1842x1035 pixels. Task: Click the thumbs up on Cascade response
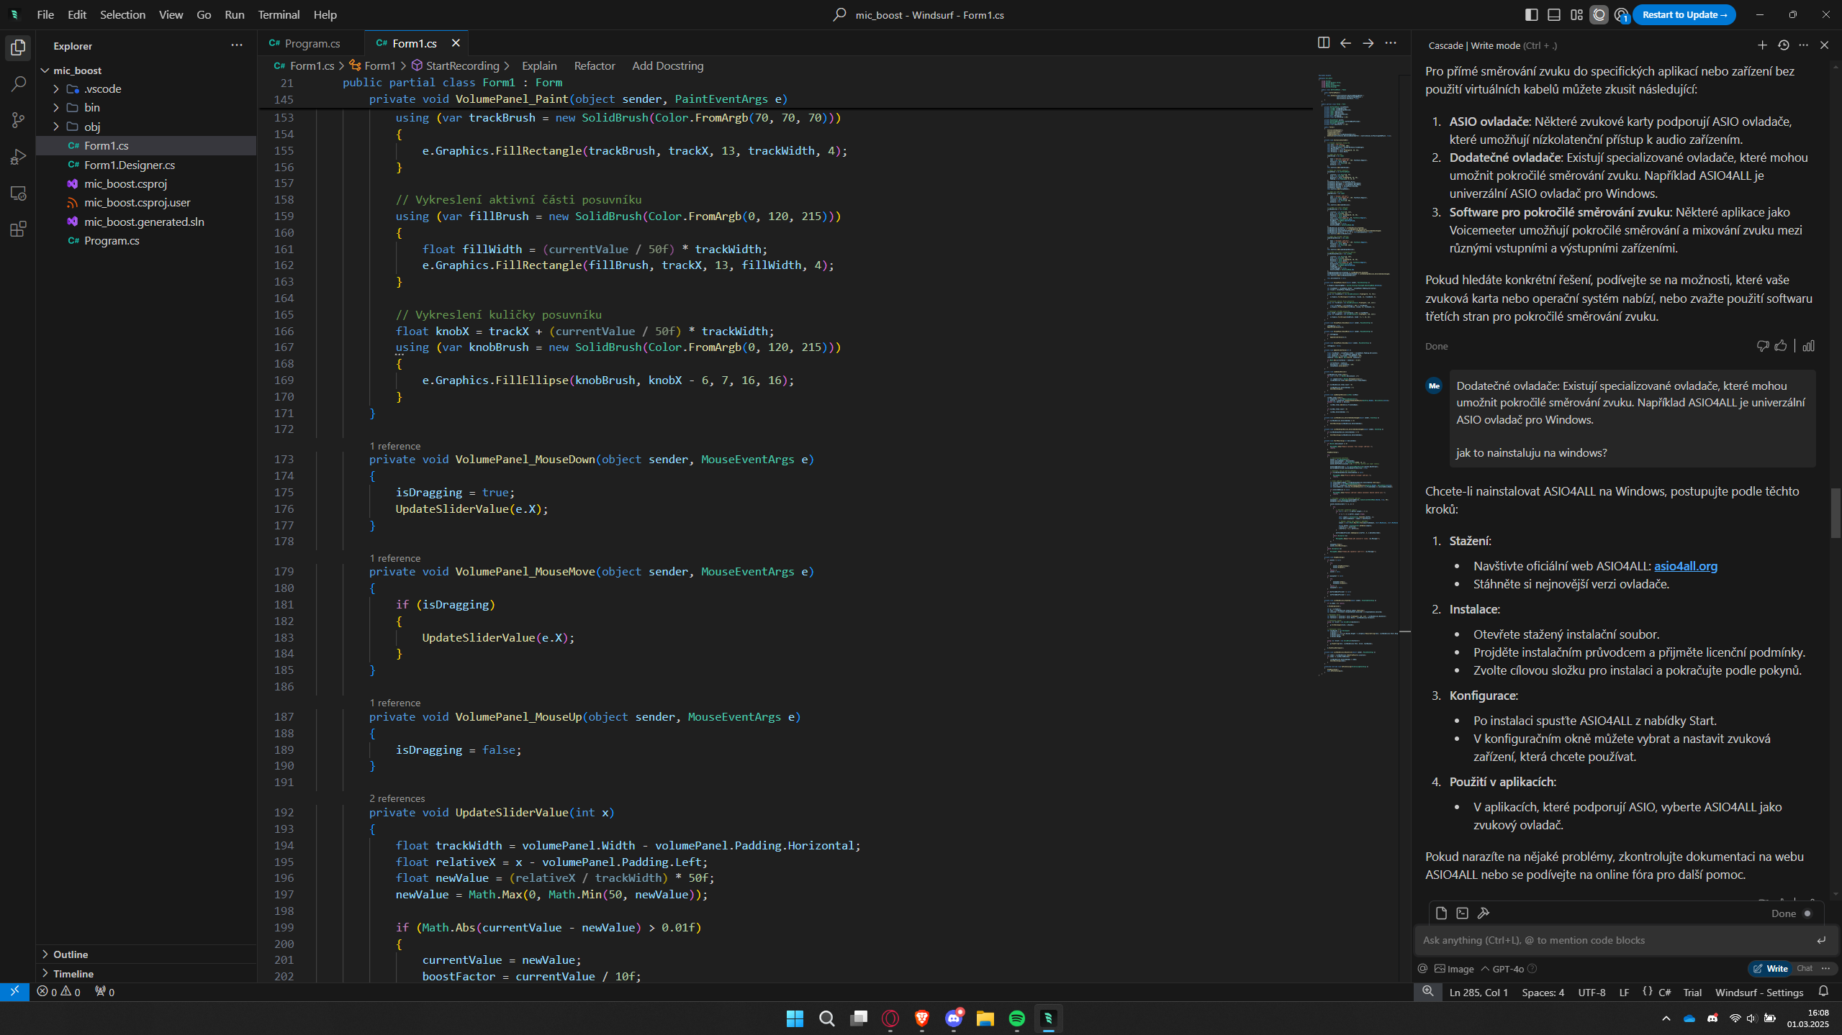(x=1781, y=346)
